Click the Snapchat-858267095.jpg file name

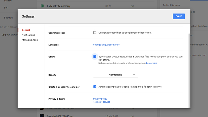tap(60, 116)
